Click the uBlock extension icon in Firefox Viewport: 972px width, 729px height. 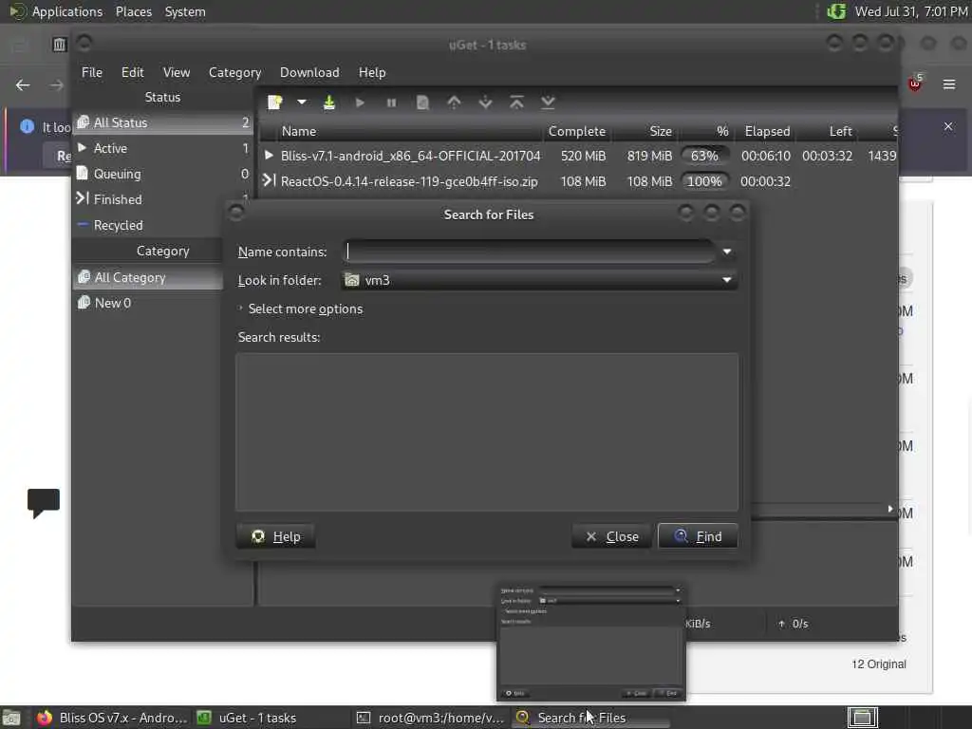click(915, 83)
